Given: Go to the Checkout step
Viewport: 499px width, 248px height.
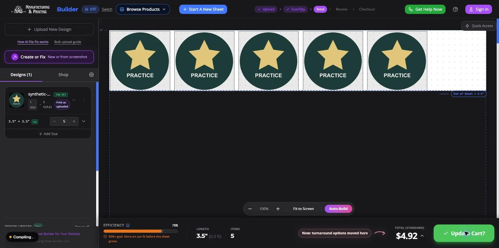Looking at the screenshot, I should coord(367,9).
